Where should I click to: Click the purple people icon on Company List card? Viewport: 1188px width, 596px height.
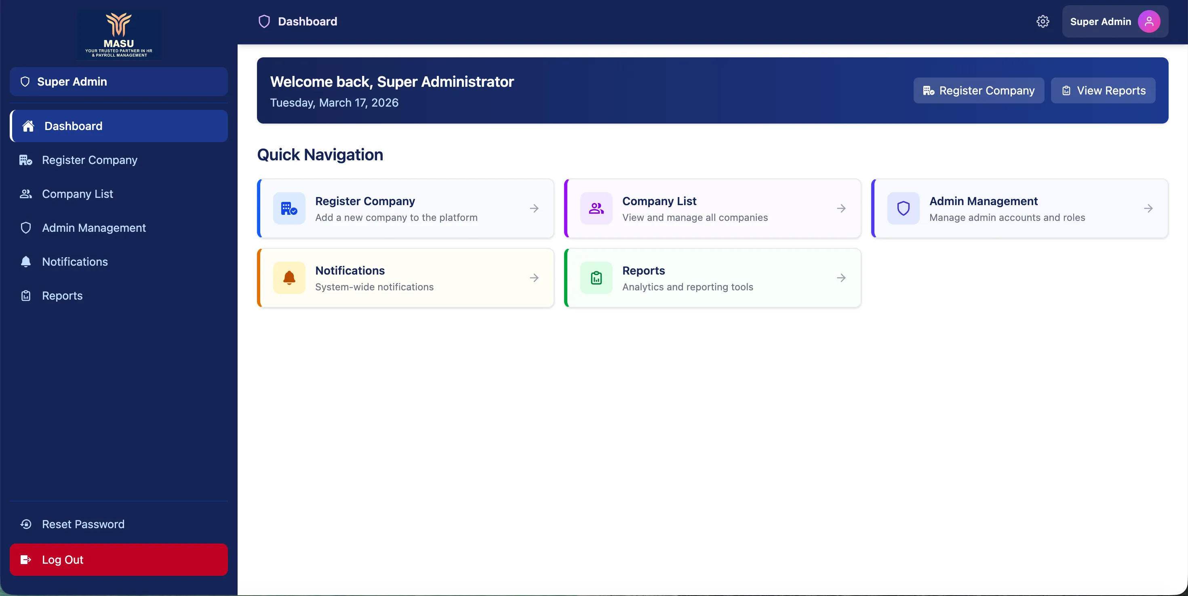point(596,208)
